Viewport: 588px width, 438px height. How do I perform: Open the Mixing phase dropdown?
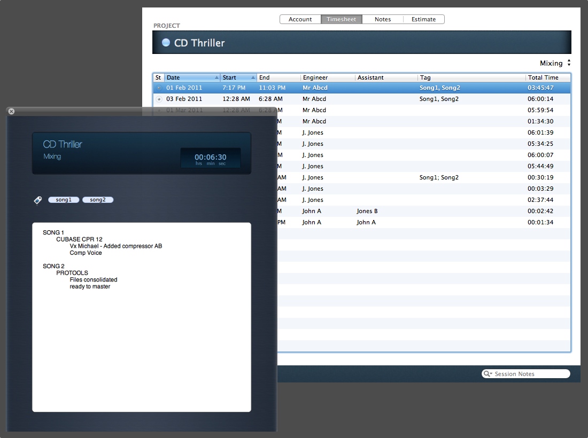coord(555,63)
